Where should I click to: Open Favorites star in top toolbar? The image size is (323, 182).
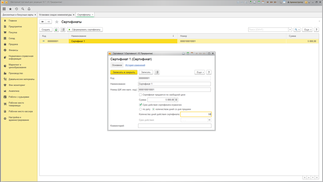coord(10,9)
